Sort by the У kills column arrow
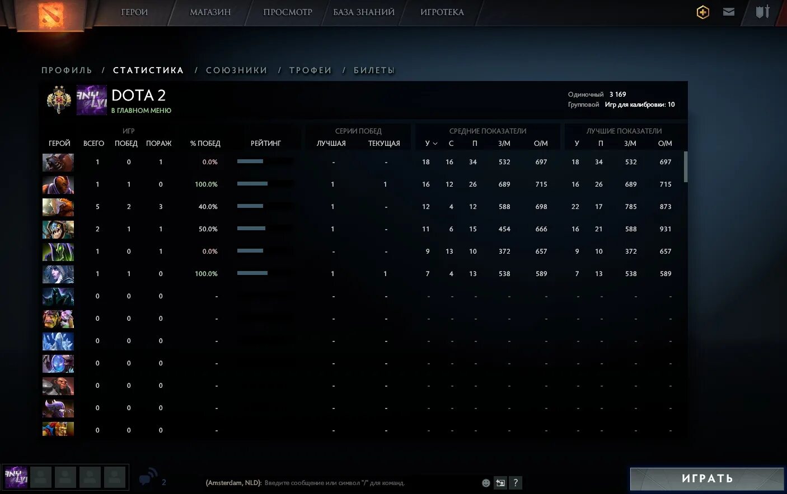Image resolution: width=787 pixels, height=494 pixels. pyautogui.click(x=435, y=144)
